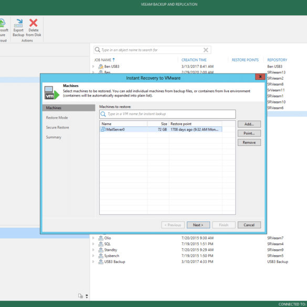
Task: Click the Point... button
Action: (x=249, y=133)
